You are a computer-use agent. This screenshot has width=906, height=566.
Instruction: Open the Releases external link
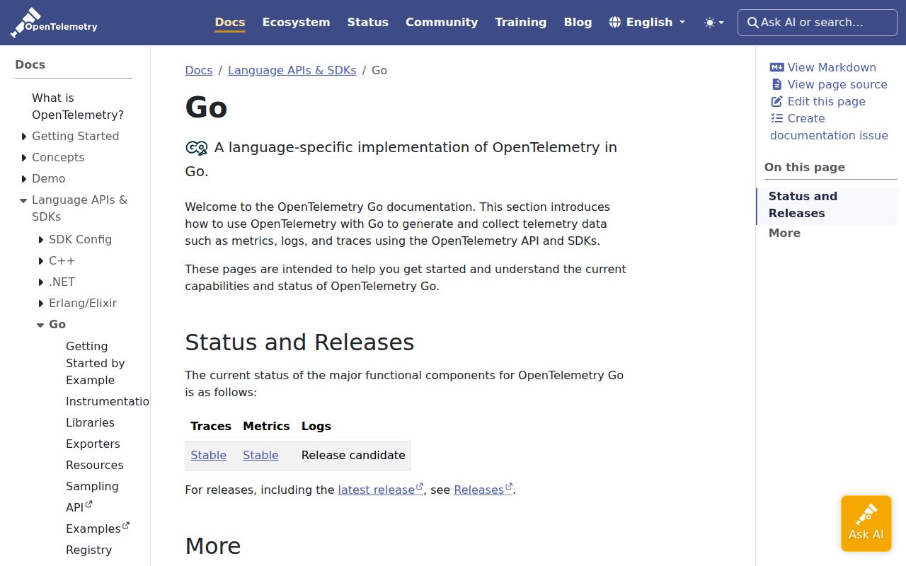[483, 490]
